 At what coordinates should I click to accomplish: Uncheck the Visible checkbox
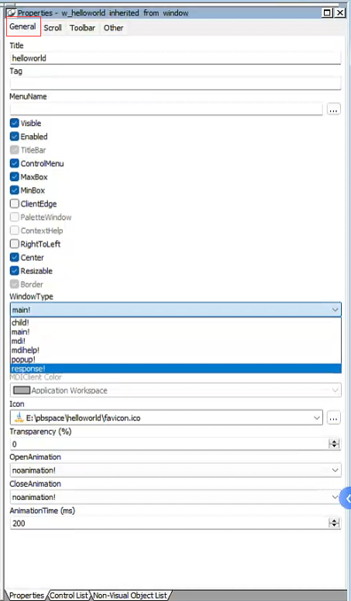[x=15, y=123]
